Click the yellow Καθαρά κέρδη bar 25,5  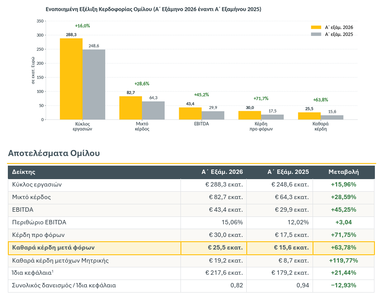[x=310, y=116]
